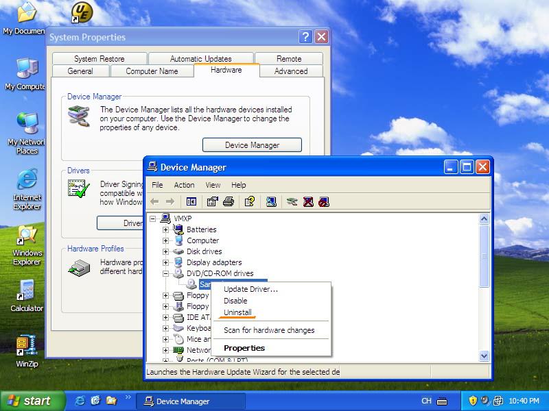Expand the Disk drives node
The image size is (549, 411).
coord(165,251)
